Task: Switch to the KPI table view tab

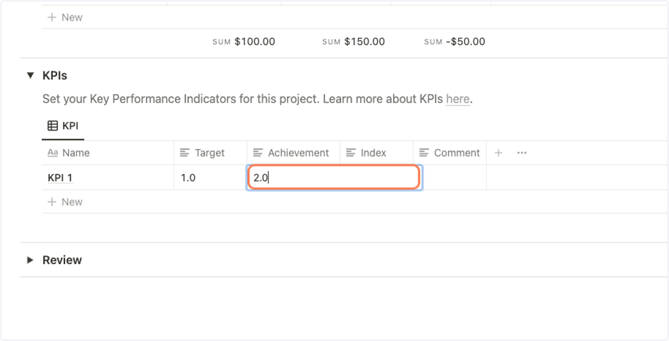Action: (x=63, y=126)
